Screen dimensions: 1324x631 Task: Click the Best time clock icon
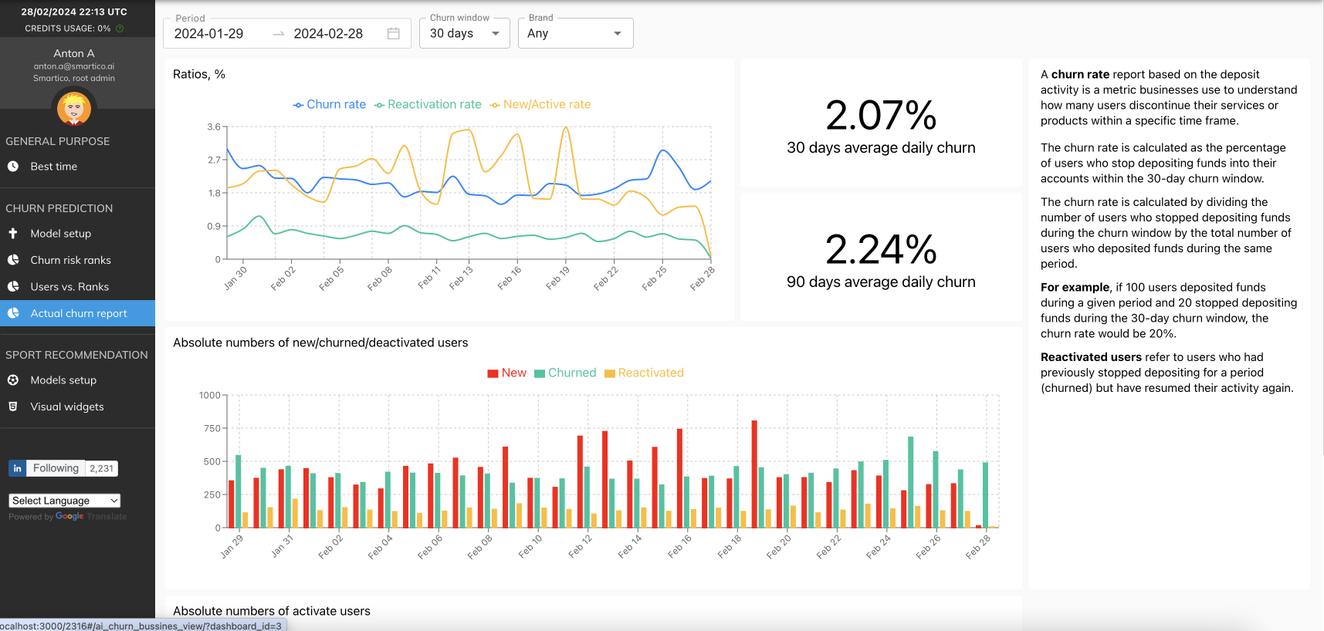[x=13, y=167]
